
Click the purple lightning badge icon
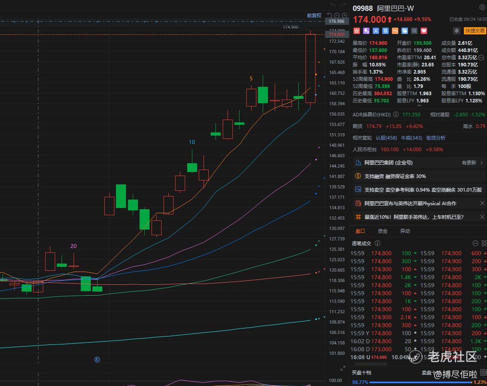(x=366, y=31)
